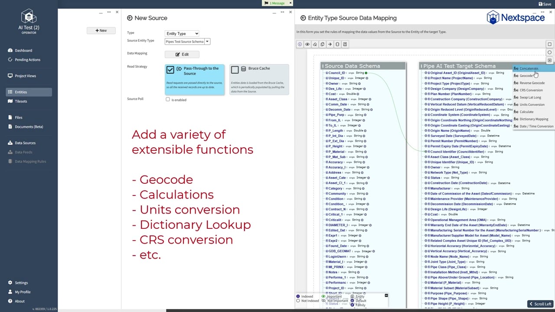Open the Entity Type dropdown
This screenshot has height=312, width=555.
[x=182, y=33]
